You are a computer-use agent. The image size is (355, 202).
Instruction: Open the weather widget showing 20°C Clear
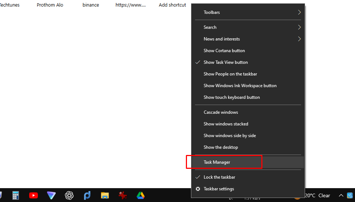tap(317, 195)
